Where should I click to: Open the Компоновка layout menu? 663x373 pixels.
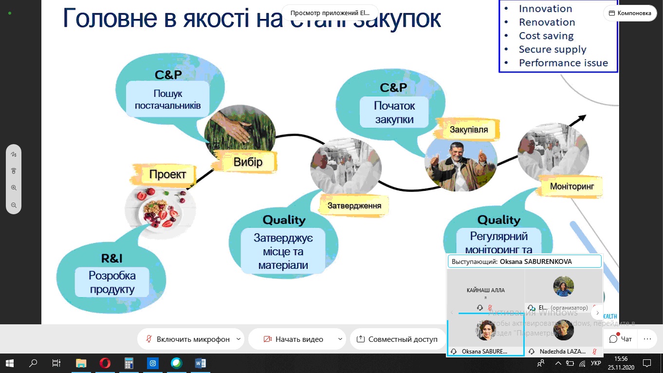[629, 13]
